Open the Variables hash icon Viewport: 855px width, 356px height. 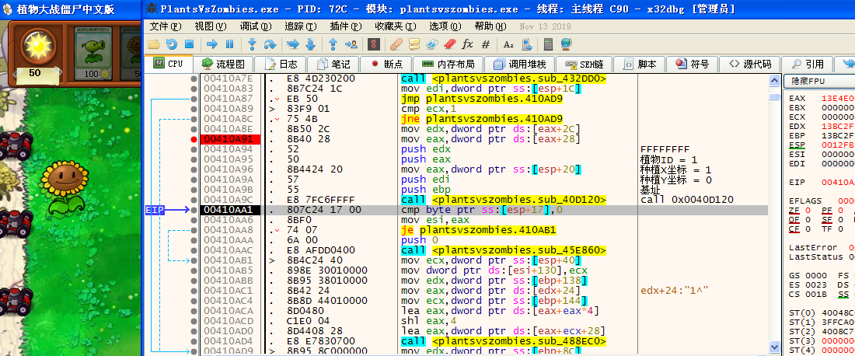coord(486,44)
